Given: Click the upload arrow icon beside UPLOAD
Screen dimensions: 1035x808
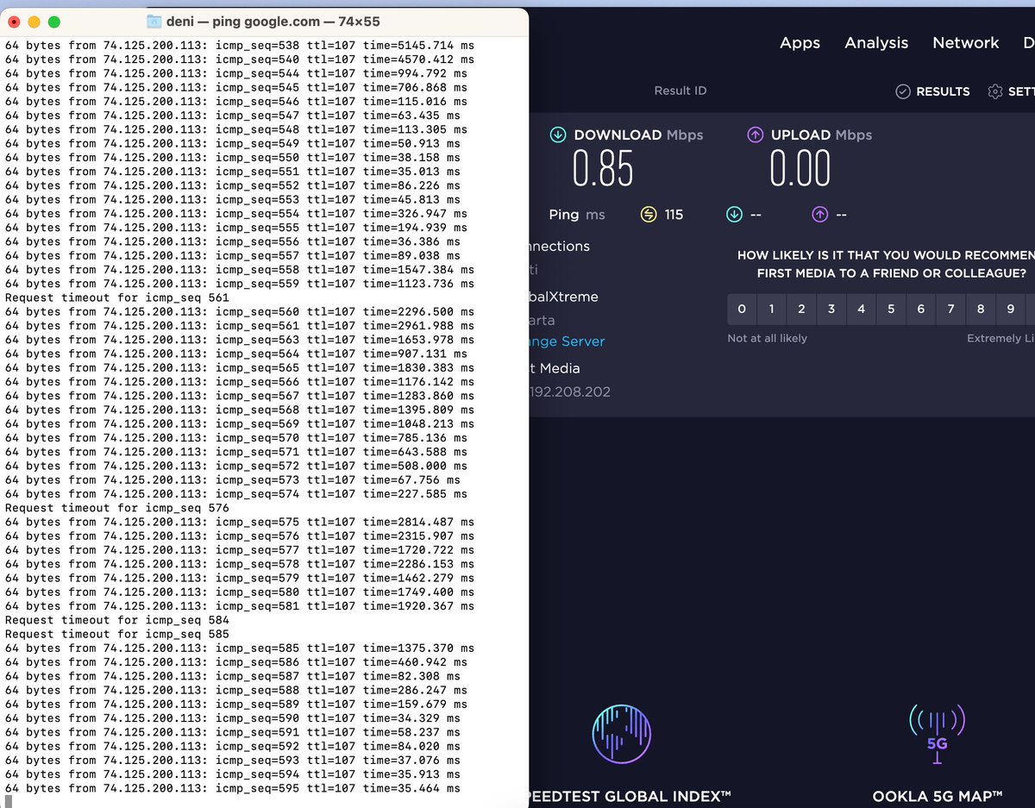Looking at the screenshot, I should [756, 135].
